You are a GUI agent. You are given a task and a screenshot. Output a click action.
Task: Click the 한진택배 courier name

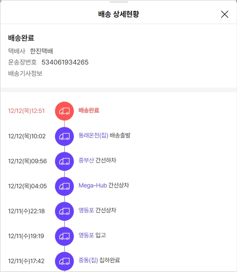click(41, 51)
